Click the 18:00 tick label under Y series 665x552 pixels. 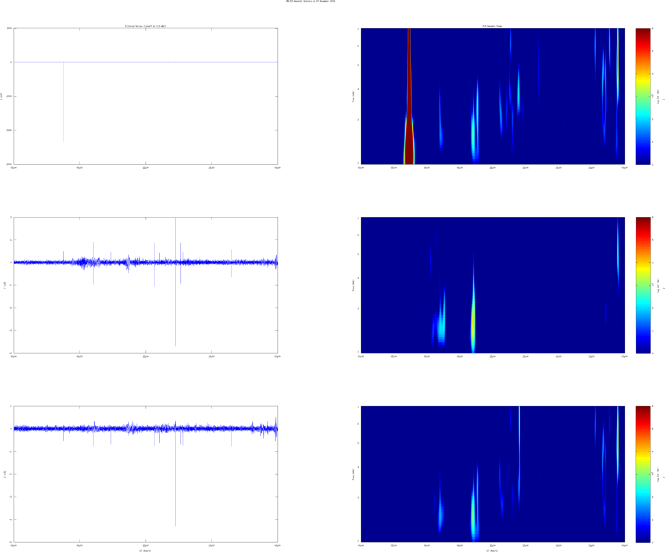click(211, 357)
